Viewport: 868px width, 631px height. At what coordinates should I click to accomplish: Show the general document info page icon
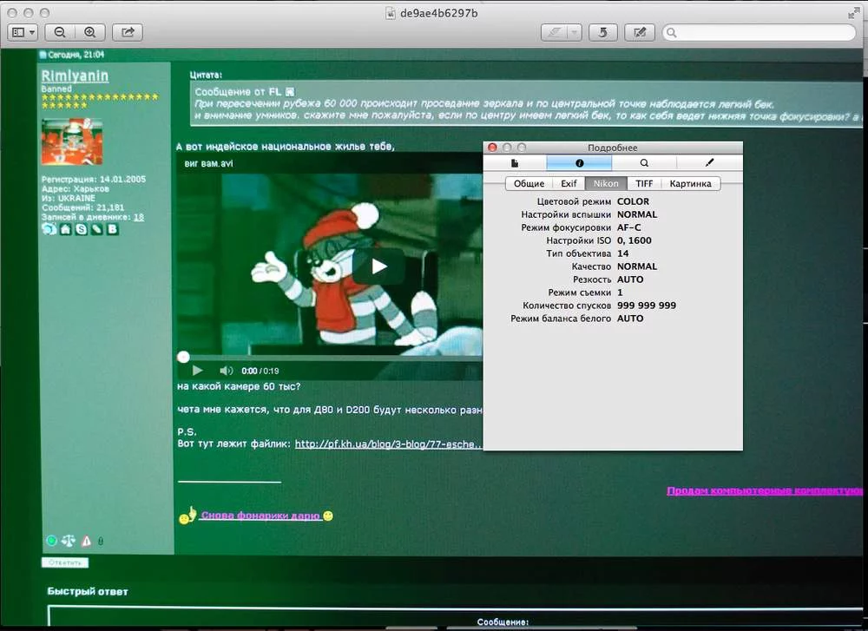pos(515,162)
